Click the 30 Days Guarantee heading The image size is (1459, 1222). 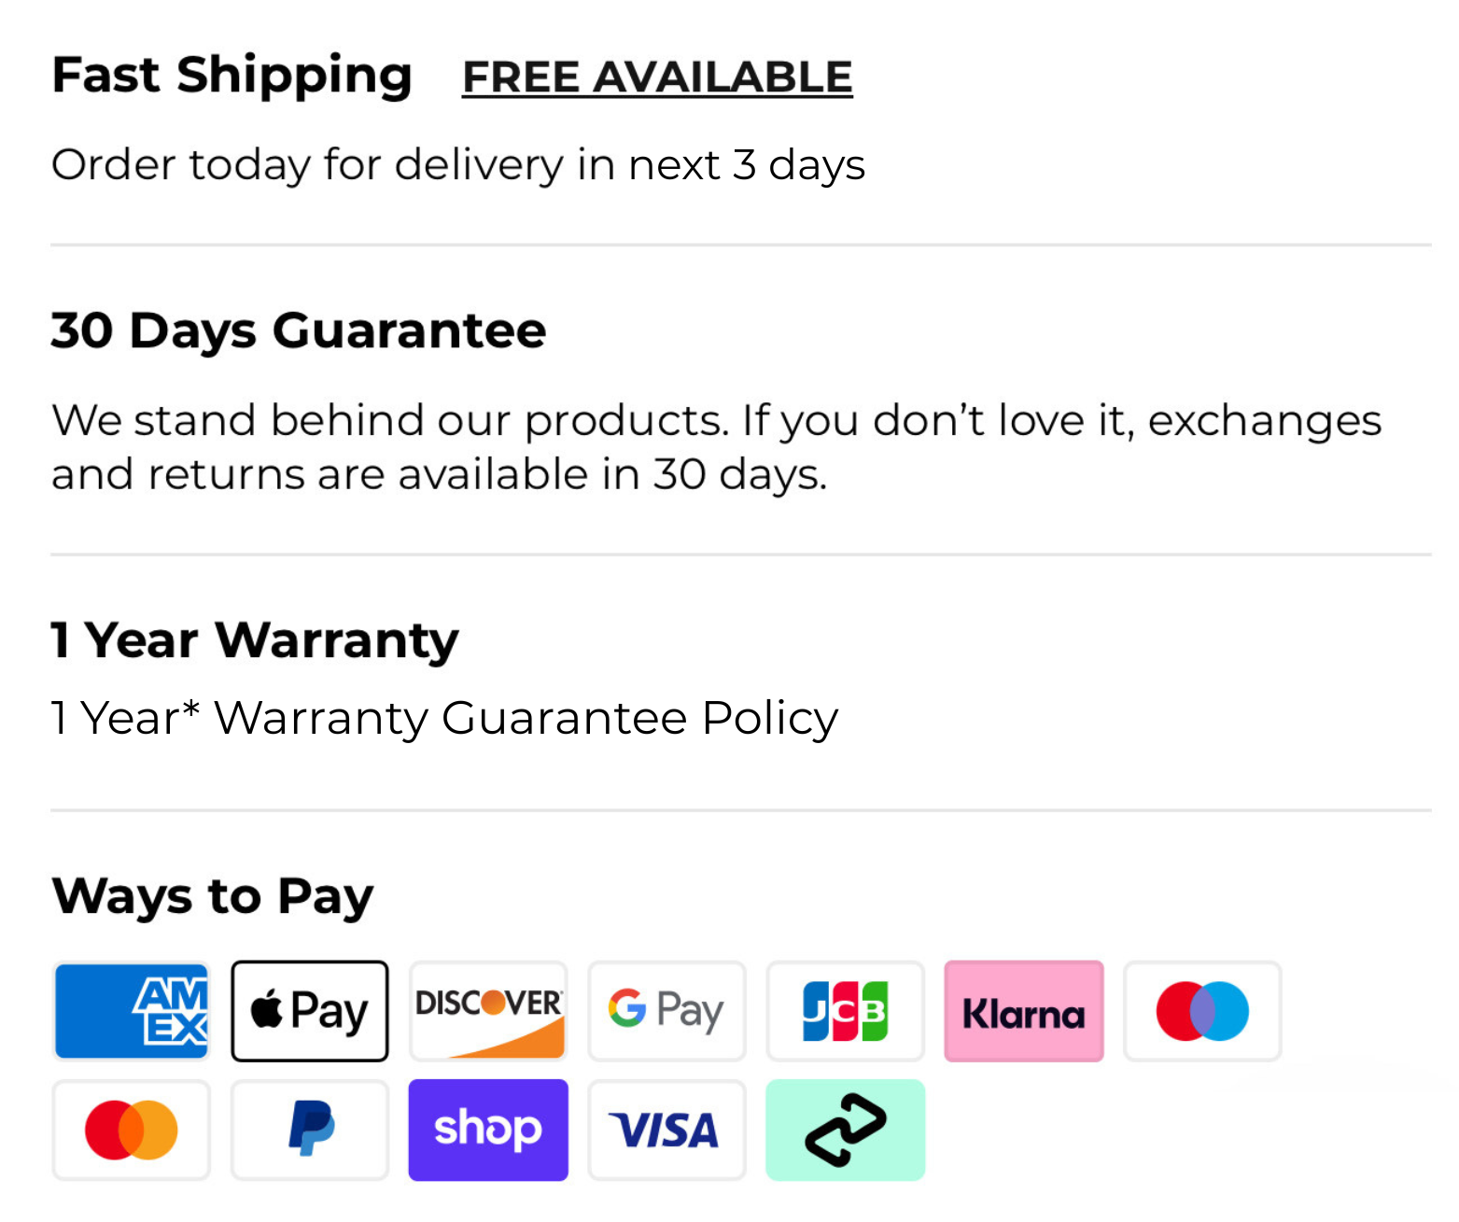coord(298,330)
